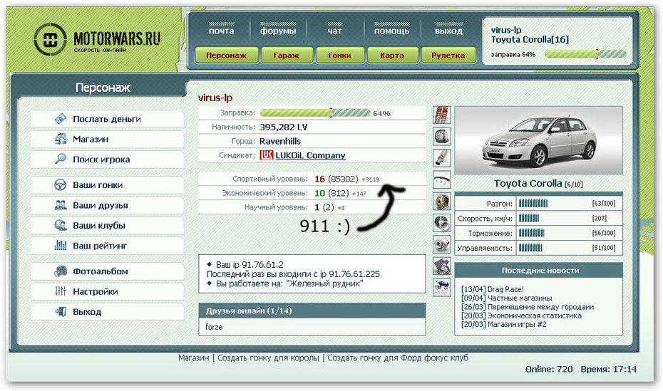Click the Ваш рейтинг sidebar button
This screenshot has height=391, width=663.
click(x=108, y=246)
